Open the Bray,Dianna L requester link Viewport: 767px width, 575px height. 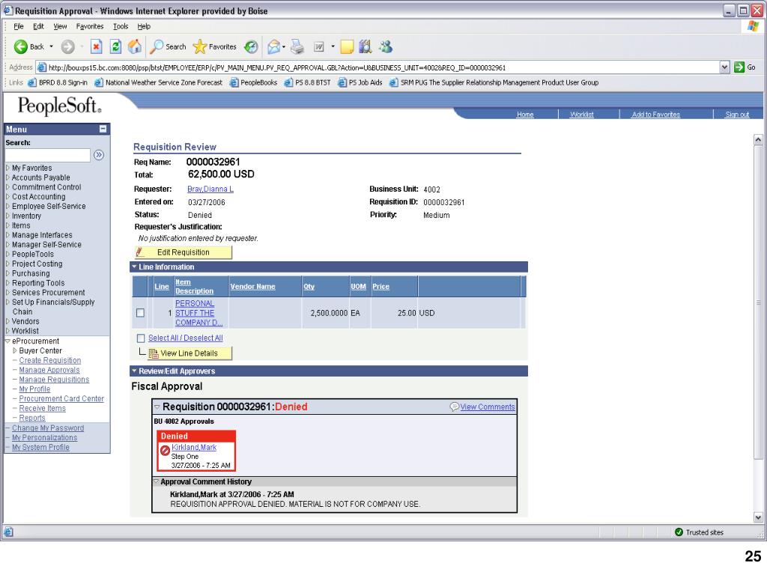(x=210, y=189)
